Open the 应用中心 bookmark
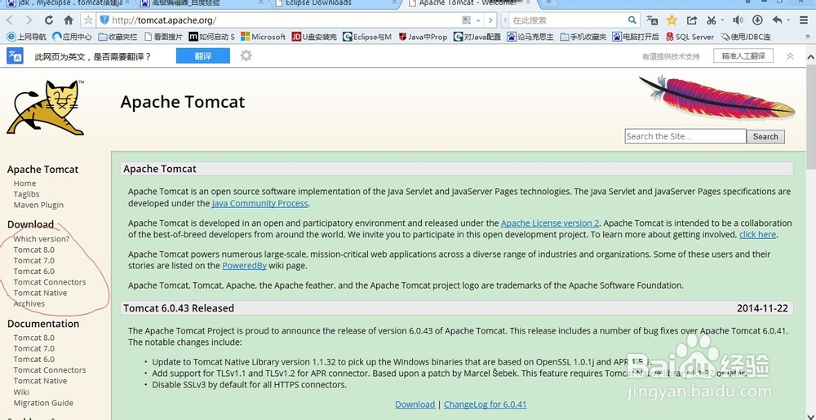 (x=72, y=37)
